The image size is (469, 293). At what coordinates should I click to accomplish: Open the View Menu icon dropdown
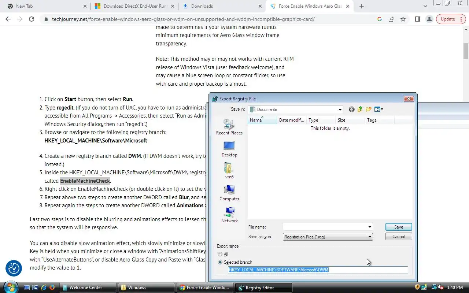pos(379,109)
